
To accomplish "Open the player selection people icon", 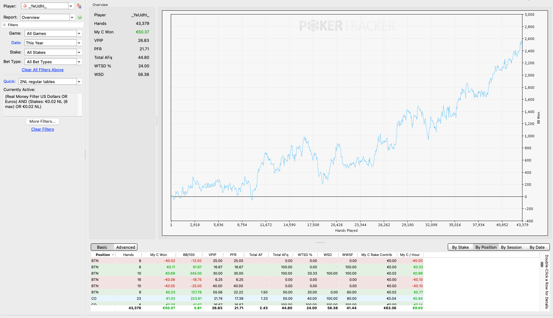I will [x=79, y=6].
